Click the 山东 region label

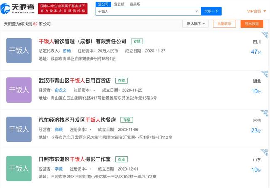click(x=257, y=160)
